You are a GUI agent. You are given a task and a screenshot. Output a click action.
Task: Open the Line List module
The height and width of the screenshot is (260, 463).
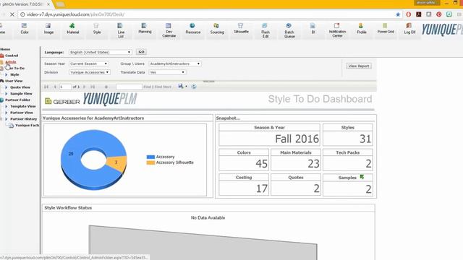tap(121, 30)
